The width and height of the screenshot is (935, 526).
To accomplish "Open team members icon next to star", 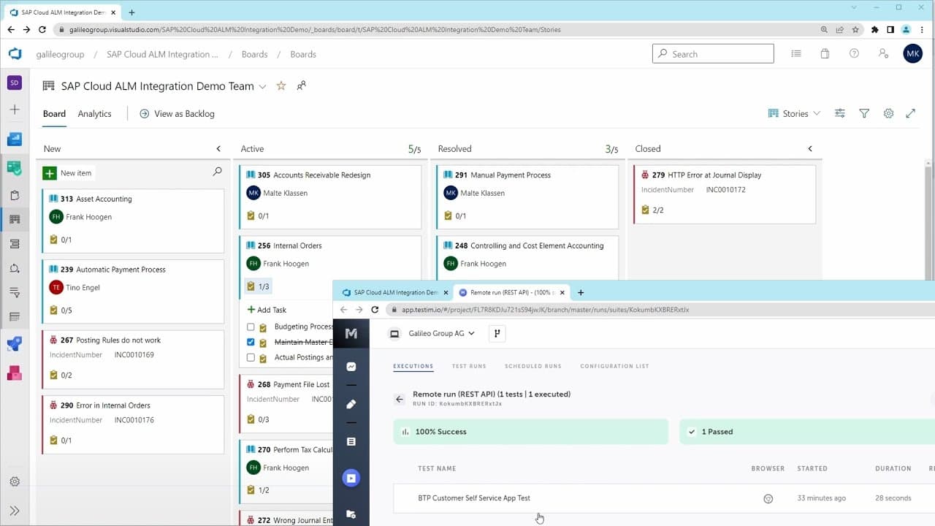I will [x=301, y=86].
